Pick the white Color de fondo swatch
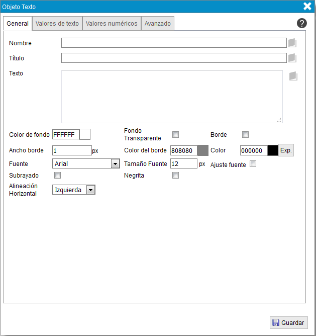 (85, 134)
